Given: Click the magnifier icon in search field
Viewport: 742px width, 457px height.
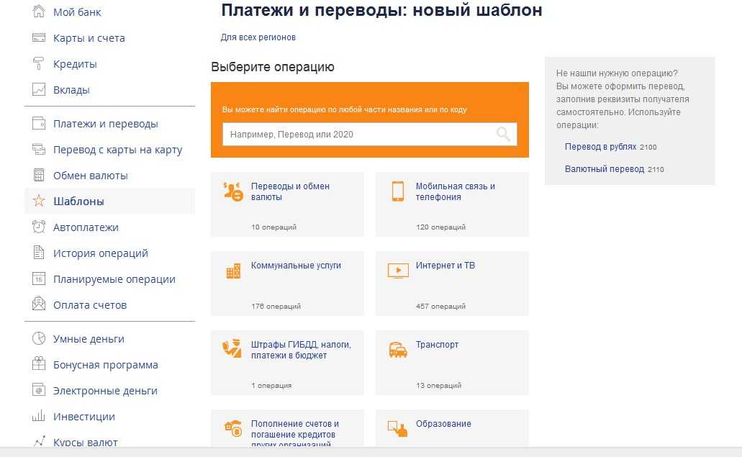Looking at the screenshot, I should (x=503, y=134).
